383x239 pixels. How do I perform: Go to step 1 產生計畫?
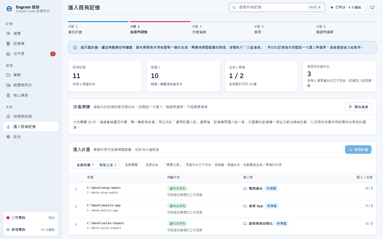pos(98,28)
